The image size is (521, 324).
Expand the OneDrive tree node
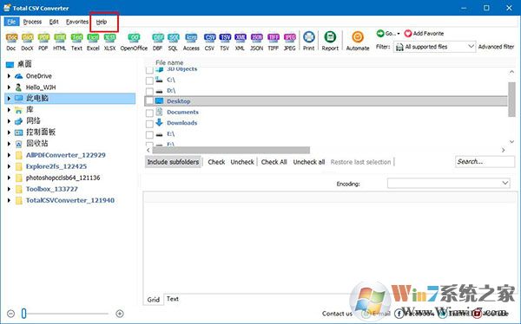(9, 76)
